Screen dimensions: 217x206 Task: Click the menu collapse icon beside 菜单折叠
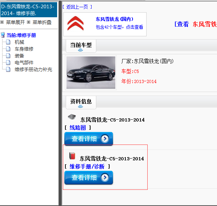pos(28,22)
